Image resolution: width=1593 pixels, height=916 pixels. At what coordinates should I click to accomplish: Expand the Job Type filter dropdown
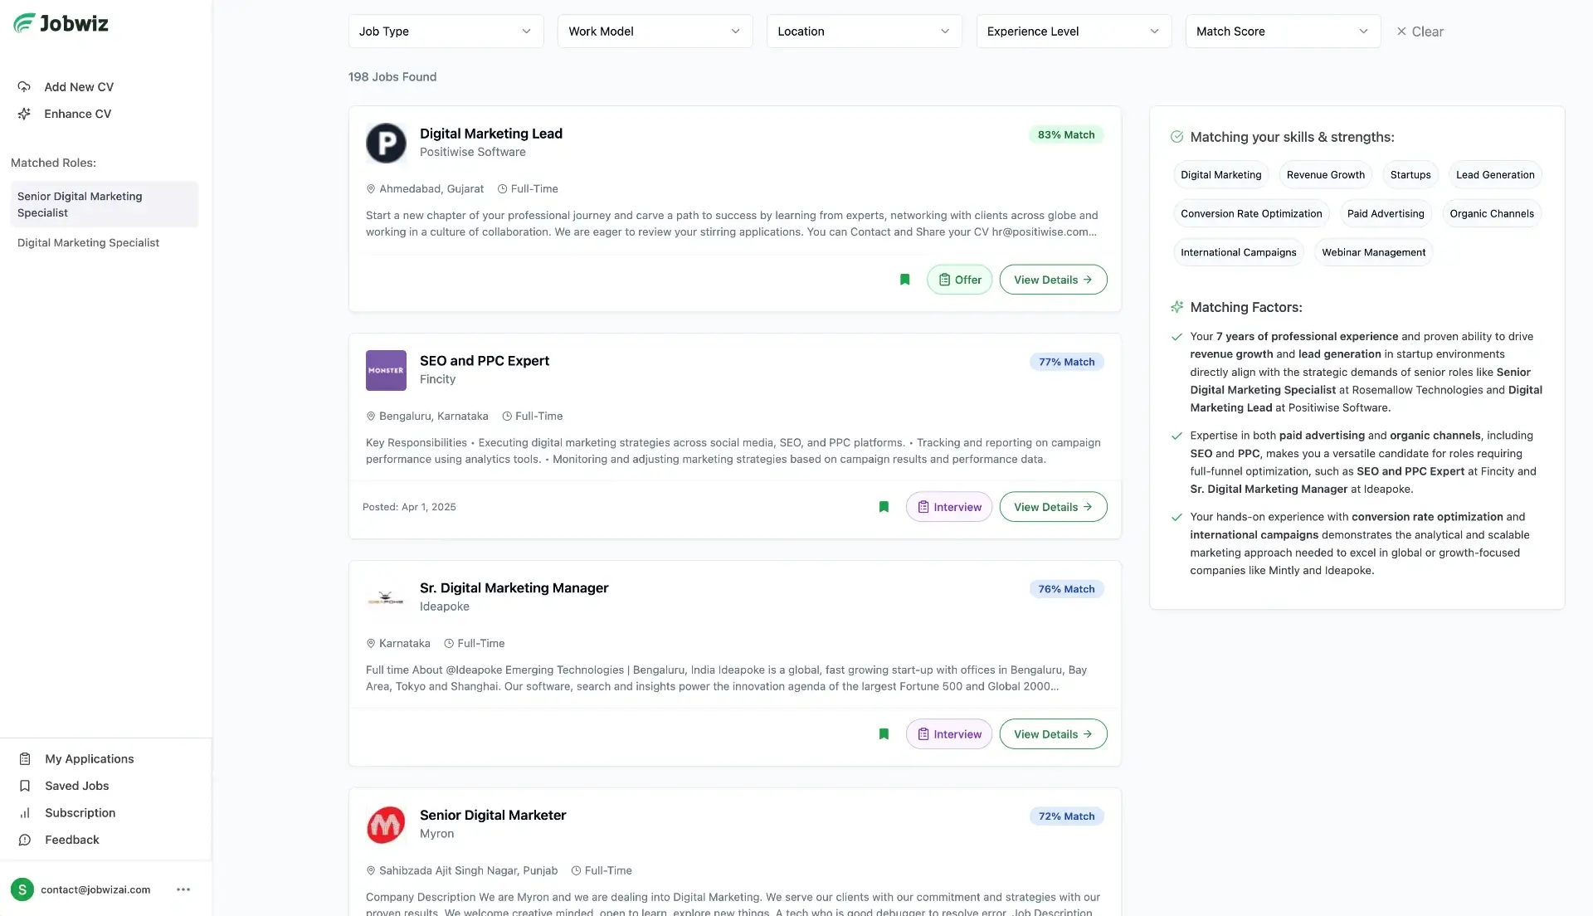click(446, 32)
